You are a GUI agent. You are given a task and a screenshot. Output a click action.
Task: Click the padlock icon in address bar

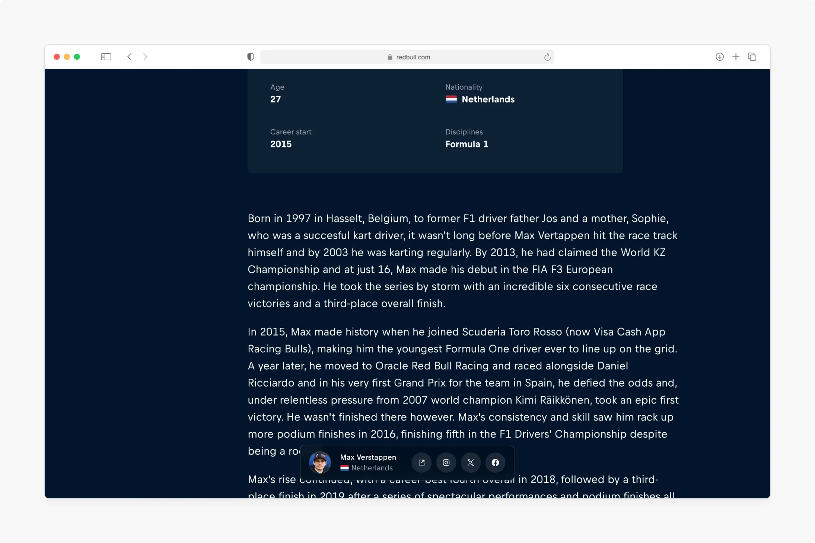[390, 57]
